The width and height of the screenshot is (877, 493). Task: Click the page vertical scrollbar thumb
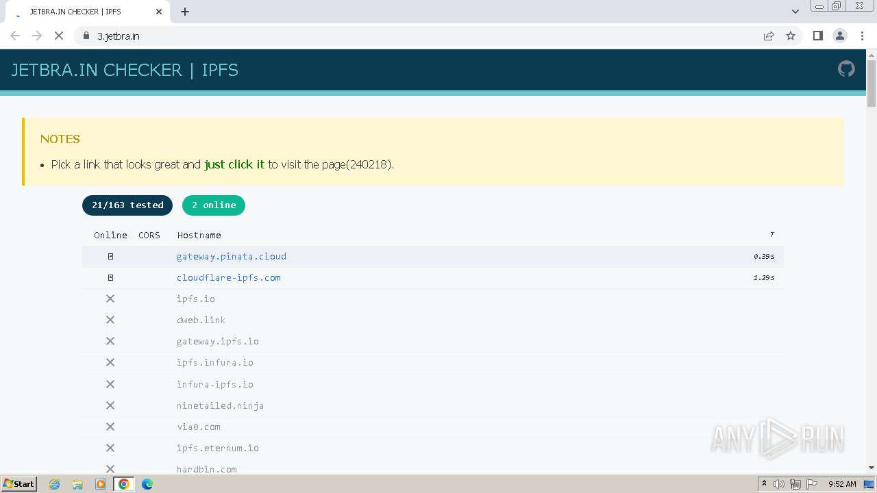coord(872,84)
